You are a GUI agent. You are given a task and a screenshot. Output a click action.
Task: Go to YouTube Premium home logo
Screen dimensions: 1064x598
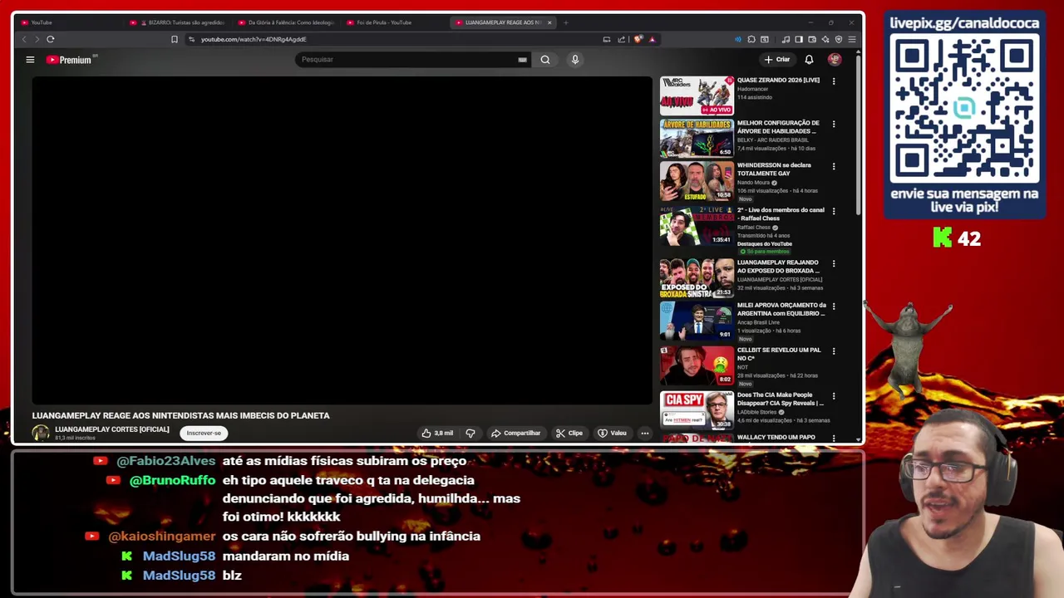pos(69,60)
